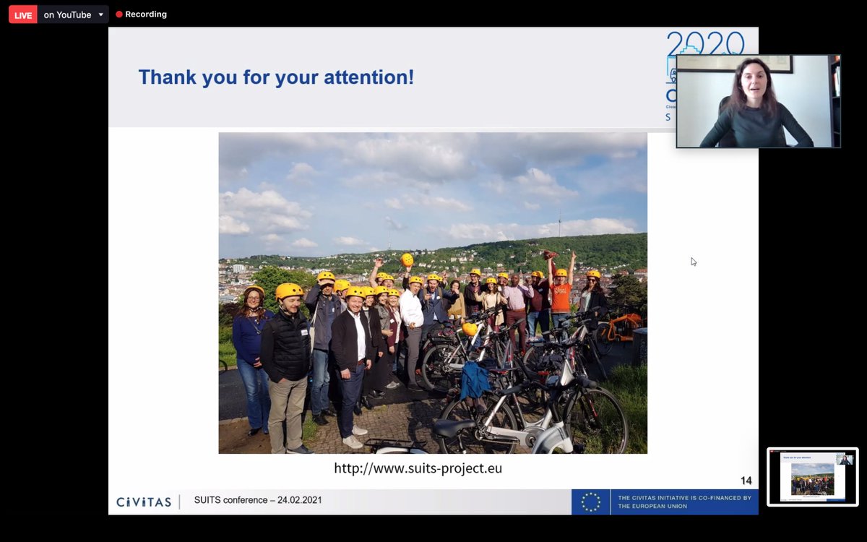
Task: Click the European Union flag icon
Action: click(591, 502)
